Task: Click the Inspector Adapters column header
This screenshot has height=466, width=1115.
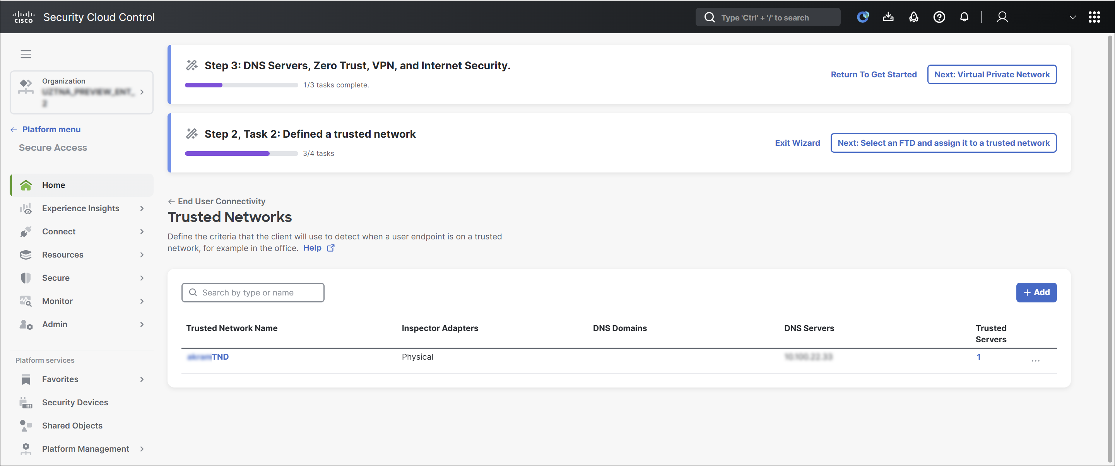Action: click(x=440, y=328)
